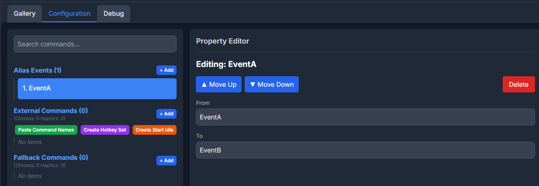Expand the External Commands section header
Viewport: 539px width, 186px height.
point(51,111)
